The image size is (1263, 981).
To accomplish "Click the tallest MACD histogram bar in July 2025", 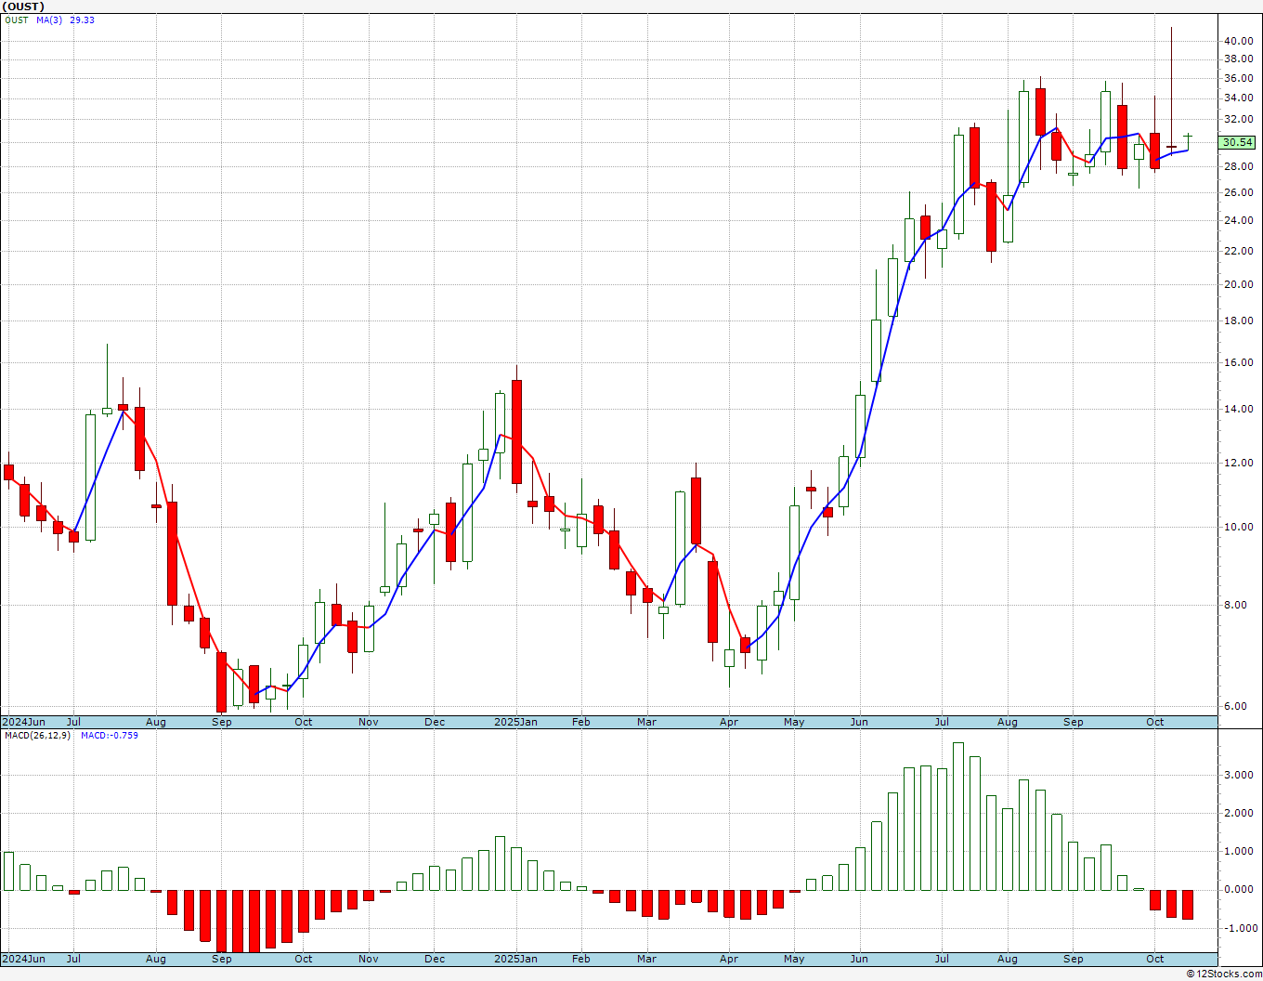I will coord(958,816).
